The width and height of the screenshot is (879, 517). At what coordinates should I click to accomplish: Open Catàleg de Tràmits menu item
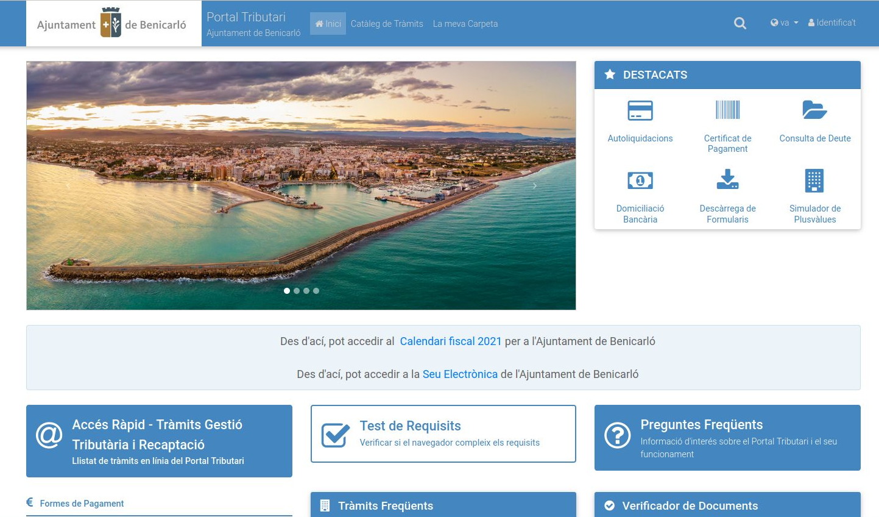387,24
